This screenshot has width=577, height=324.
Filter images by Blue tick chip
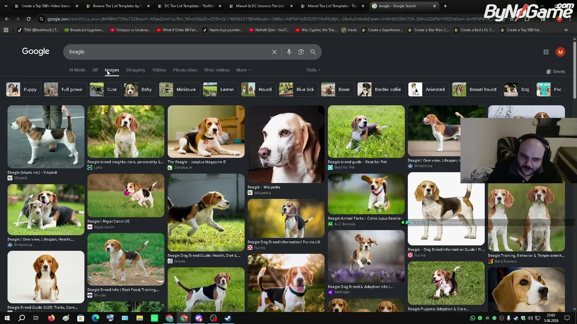(298, 90)
